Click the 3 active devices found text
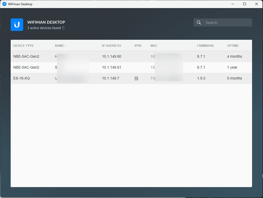Screen dimensions: 263x198 (x=44, y=28)
